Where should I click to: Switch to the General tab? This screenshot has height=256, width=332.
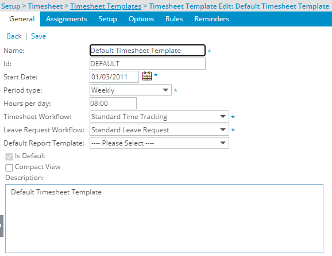(x=22, y=19)
